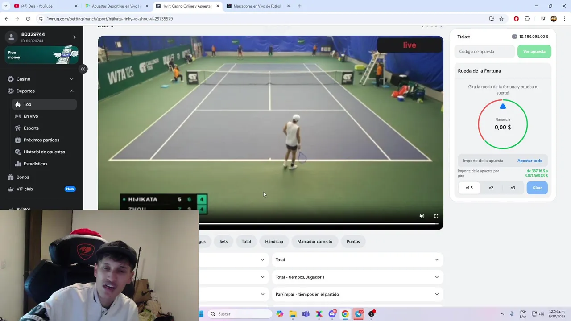Screen dimensions: 571x321
Task: Select the Marcador correcto tab
Action: 315,241
